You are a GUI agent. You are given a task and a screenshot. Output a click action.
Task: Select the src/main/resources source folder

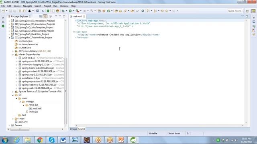pos(28,44)
